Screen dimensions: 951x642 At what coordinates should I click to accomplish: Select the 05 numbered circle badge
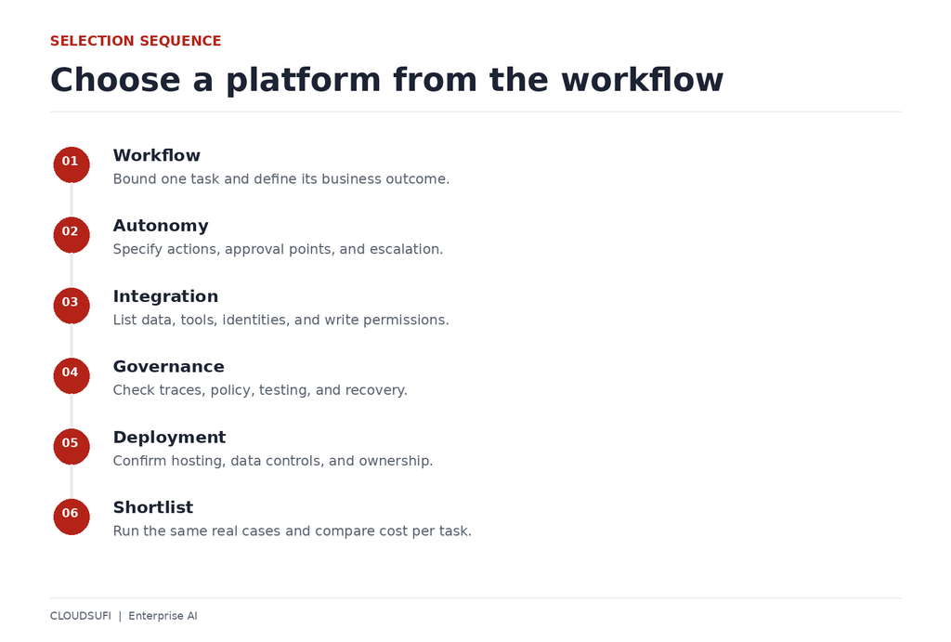point(72,447)
